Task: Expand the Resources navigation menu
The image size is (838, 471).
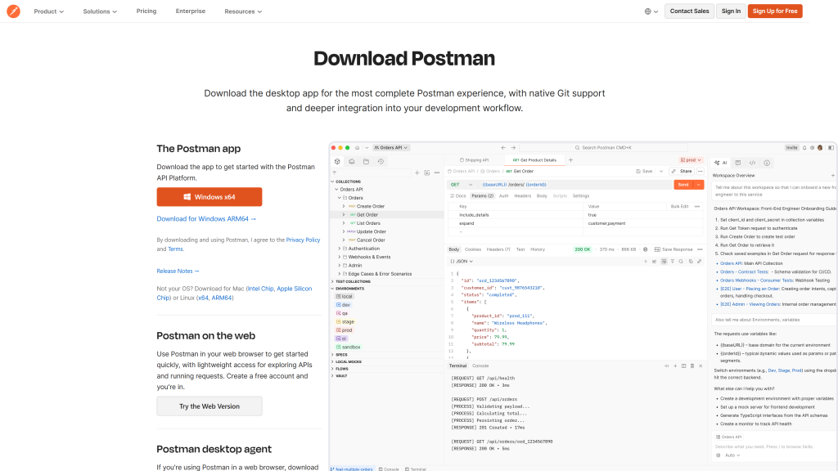Action: pyautogui.click(x=243, y=11)
